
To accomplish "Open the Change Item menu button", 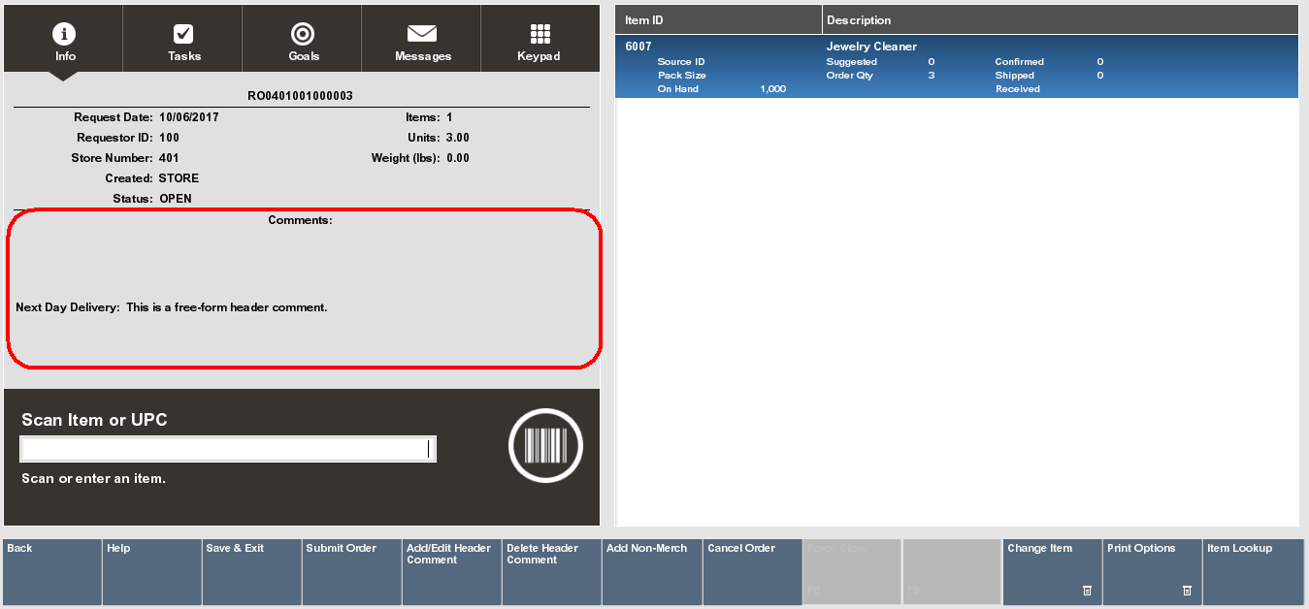I will 1053,572.
